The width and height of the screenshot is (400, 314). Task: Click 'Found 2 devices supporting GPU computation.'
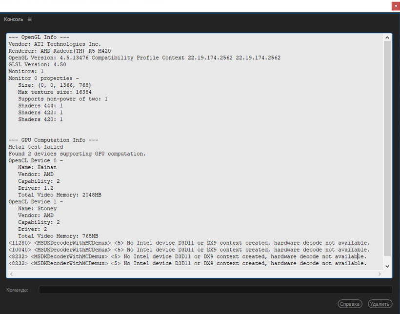coord(77,154)
